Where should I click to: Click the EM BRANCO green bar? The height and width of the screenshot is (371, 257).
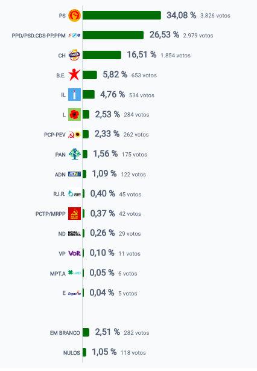(x=86, y=332)
